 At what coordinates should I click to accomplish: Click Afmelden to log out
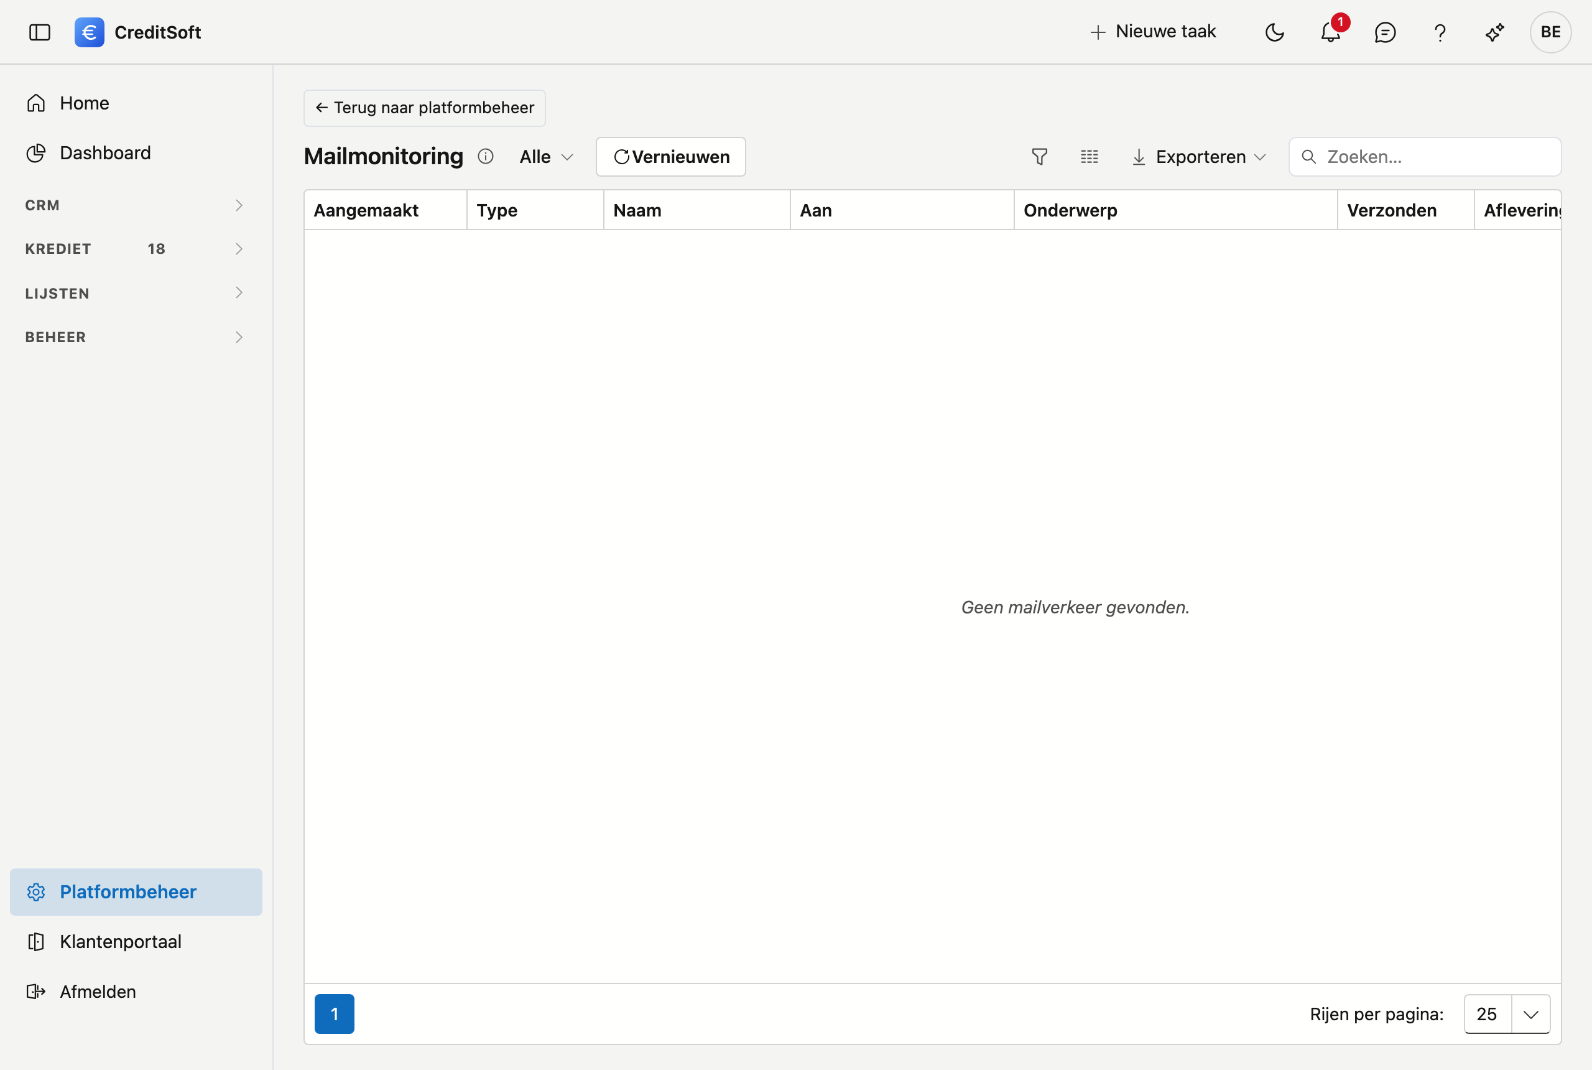[136, 992]
